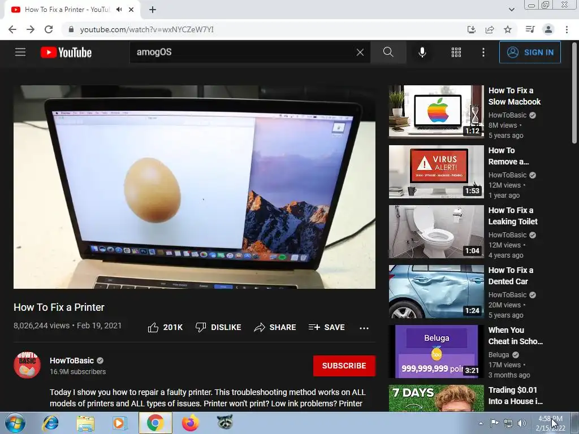This screenshot has height=434, width=579.
Task: Click the DISLIKE button
Action: 218,327
